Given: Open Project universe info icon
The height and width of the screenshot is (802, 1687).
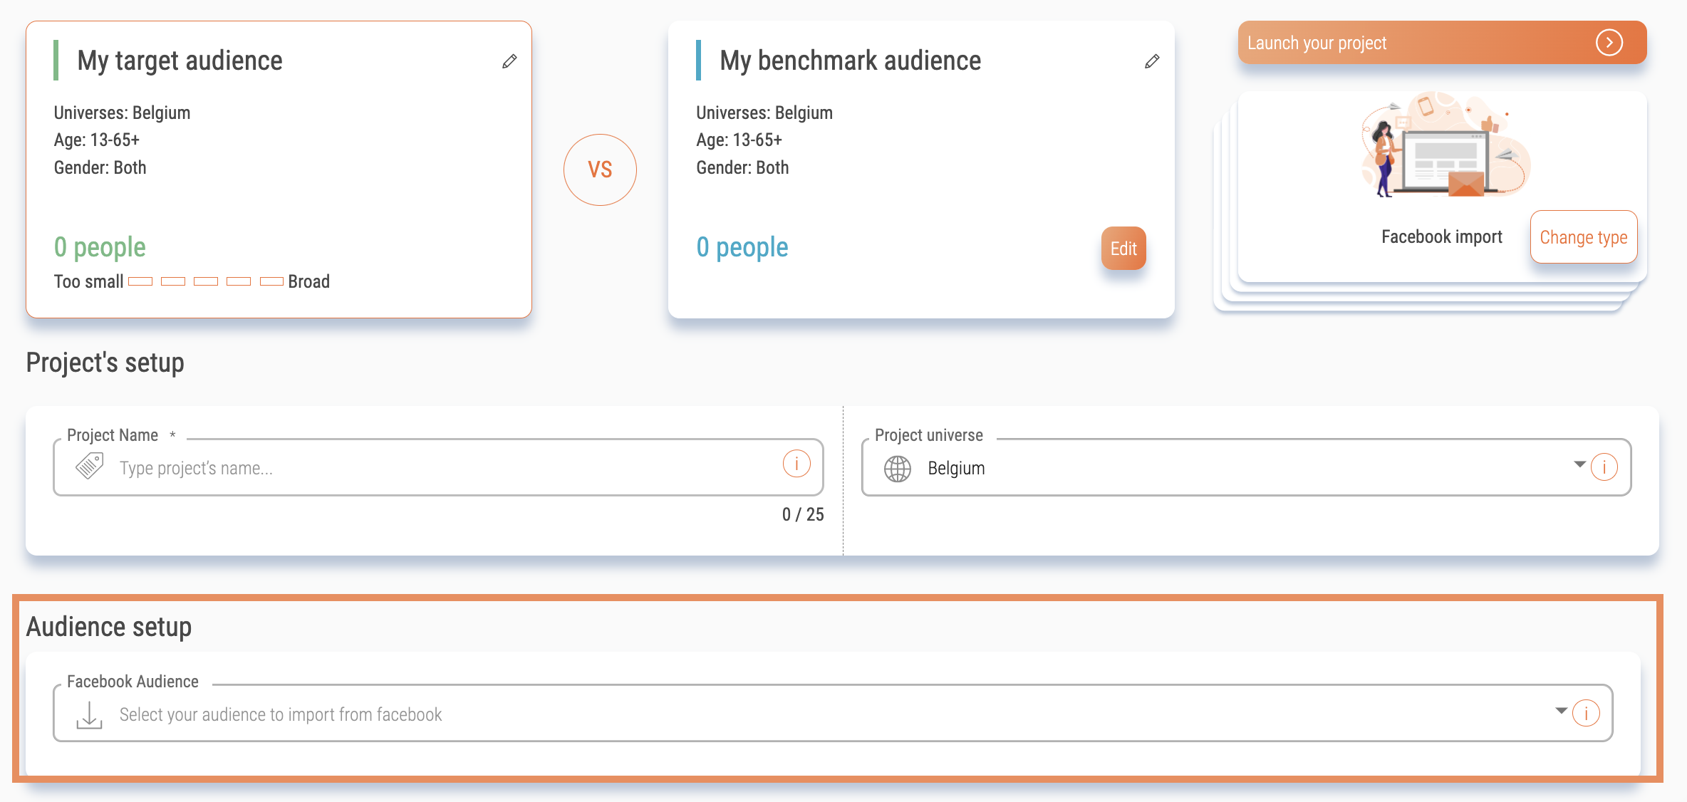Looking at the screenshot, I should click(x=1604, y=467).
